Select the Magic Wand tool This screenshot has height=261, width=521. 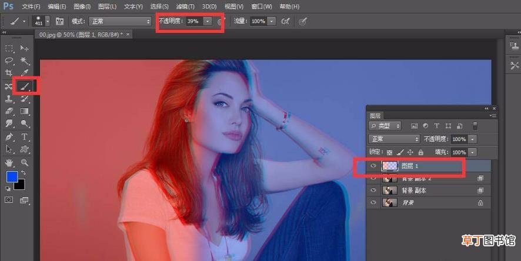[x=24, y=61]
